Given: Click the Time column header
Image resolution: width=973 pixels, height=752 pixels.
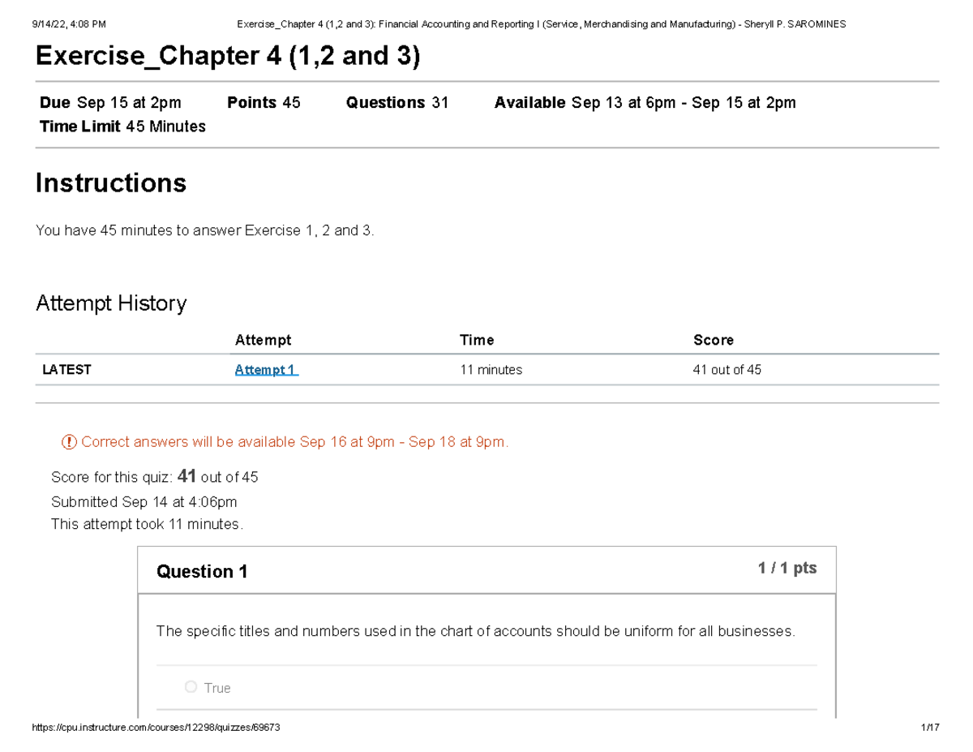Looking at the screenshot, I should [x=477, y=340].
